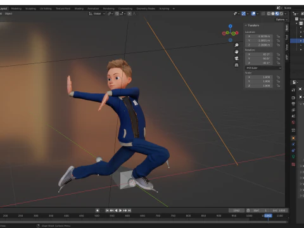
Task: Switch perspective/orthographic grid icon
Action: click(x=237, y=65)
